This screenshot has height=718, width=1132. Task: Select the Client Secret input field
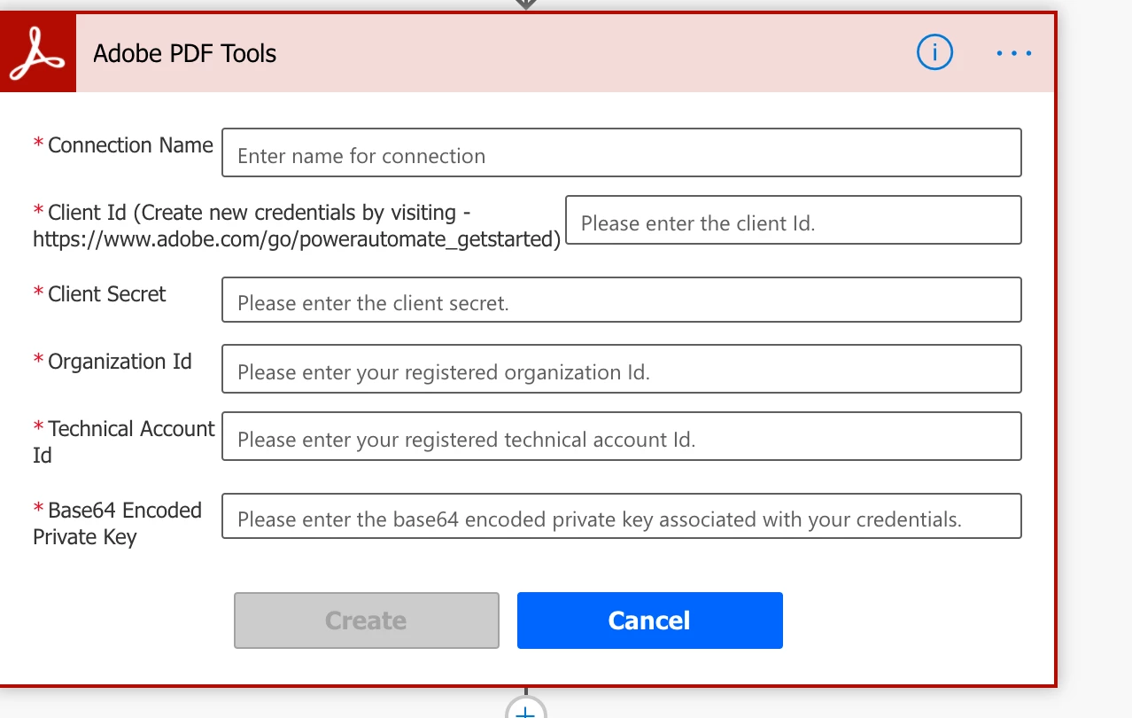pyautogui.click(x=622, y=300)
